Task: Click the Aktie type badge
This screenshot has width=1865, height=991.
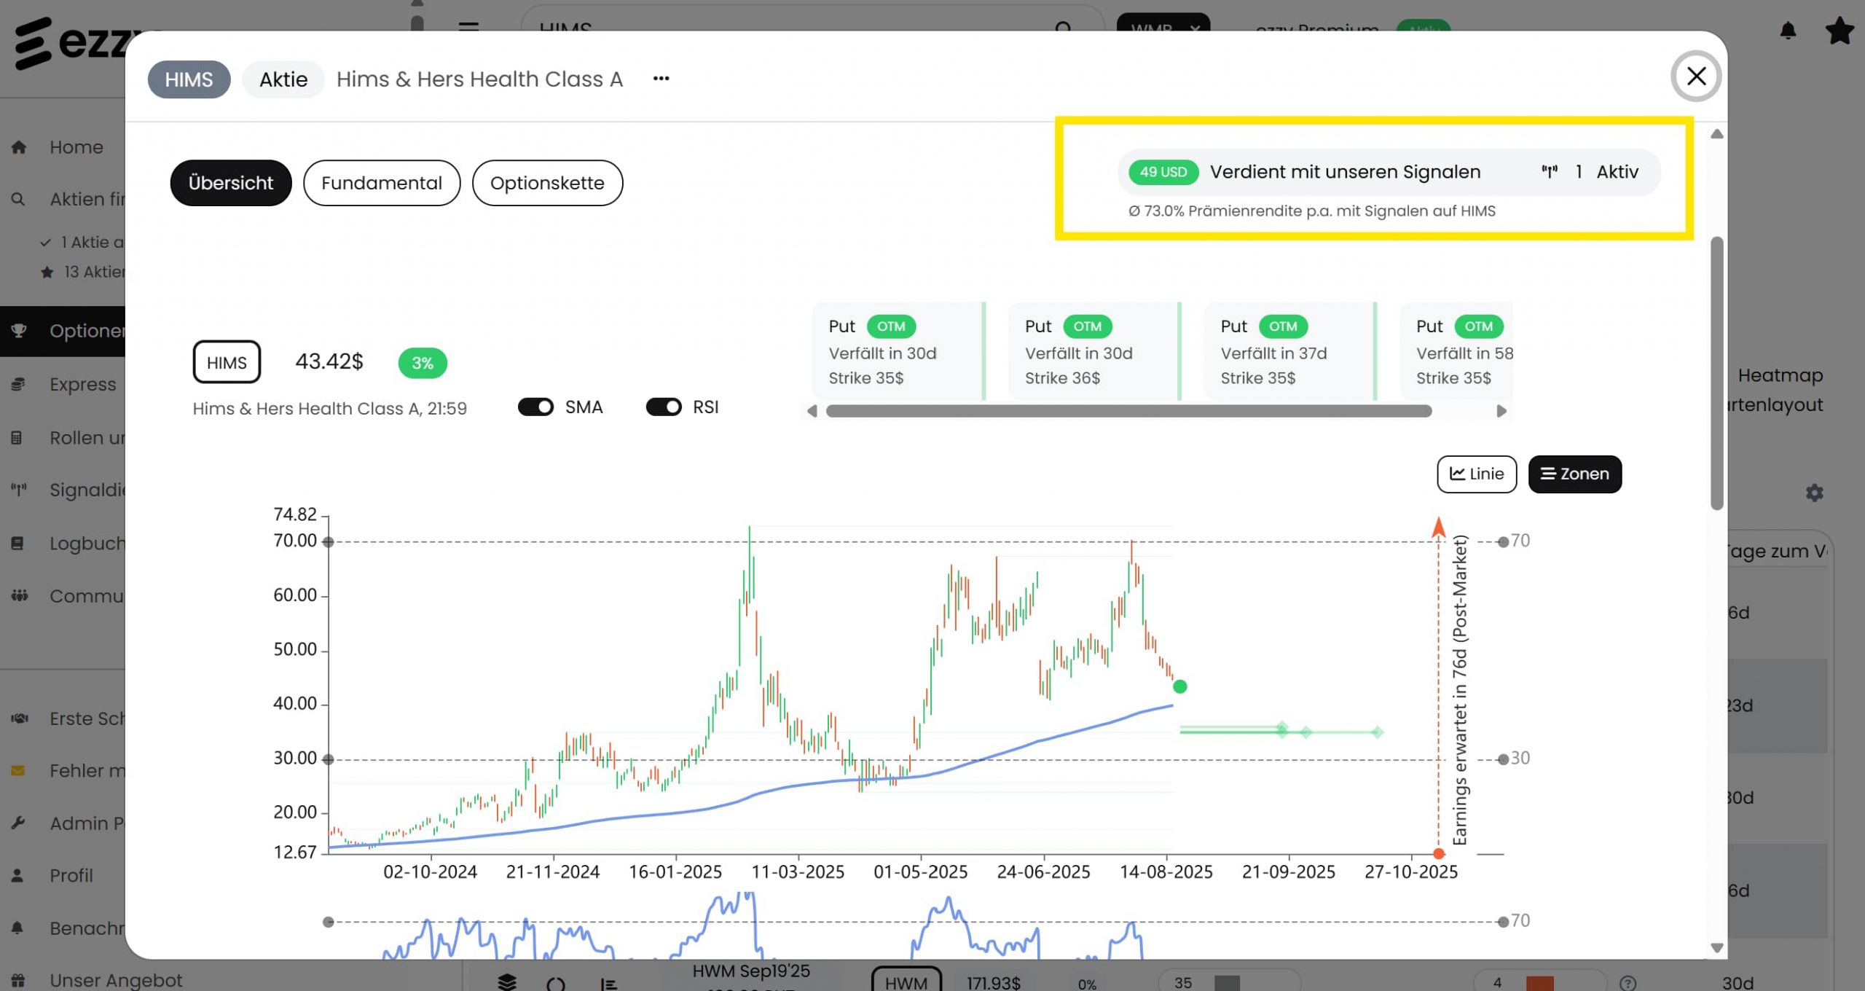Action: (283, 79)
